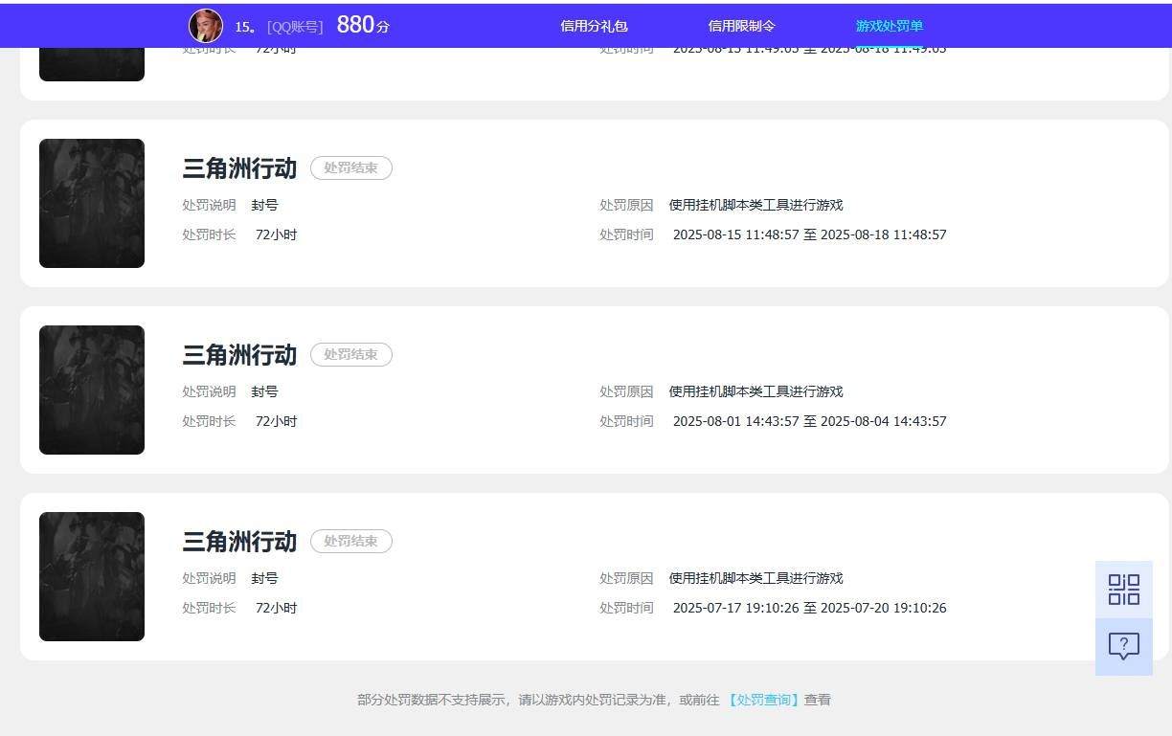Open 信用分礼包 tab
The image size is (1172, 736).
click(594, 26)
